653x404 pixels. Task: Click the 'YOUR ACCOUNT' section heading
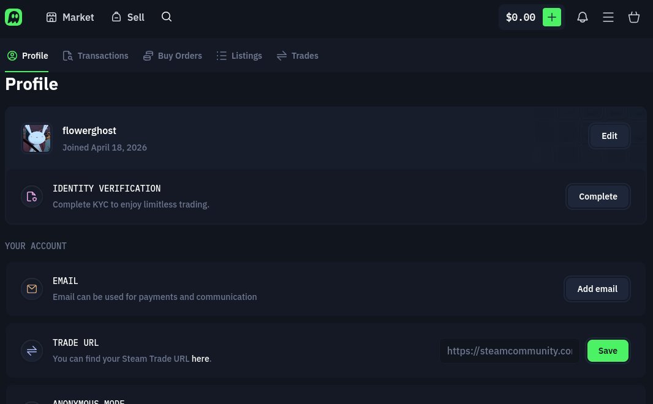[x=36, y=246]
